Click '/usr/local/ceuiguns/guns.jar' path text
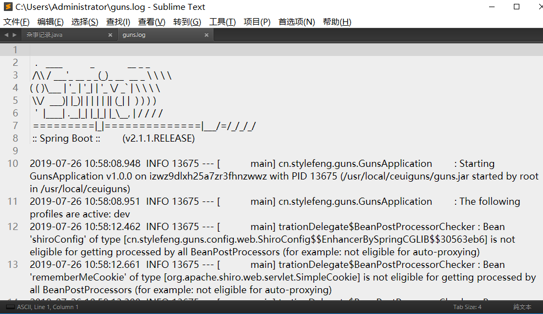Viewport: 543px width, 314px height. pyautogui.click(x=406, y=176)
